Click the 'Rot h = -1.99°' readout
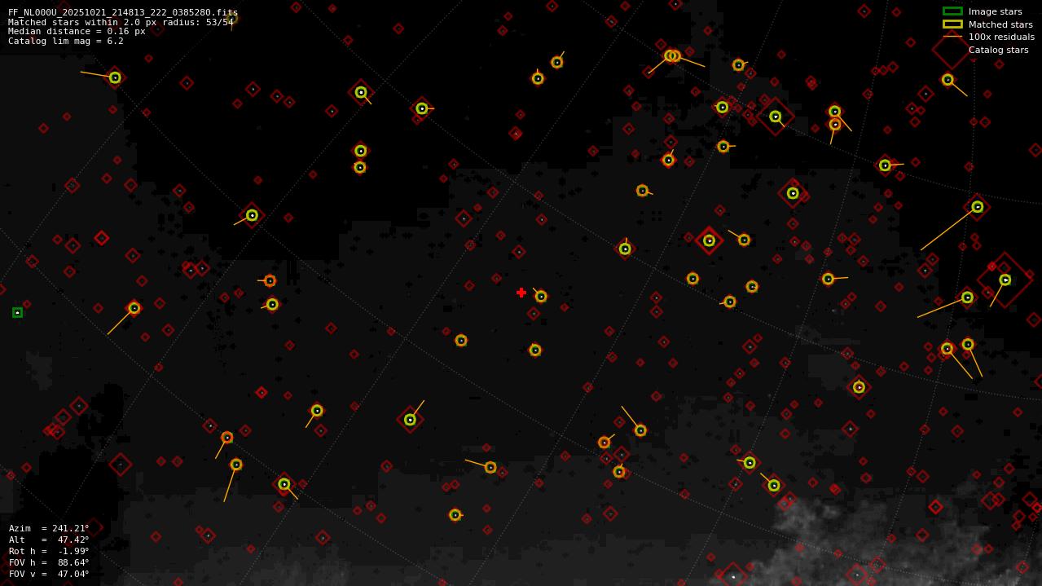Viewport: 1042px width, 586px height. [49, 551]
